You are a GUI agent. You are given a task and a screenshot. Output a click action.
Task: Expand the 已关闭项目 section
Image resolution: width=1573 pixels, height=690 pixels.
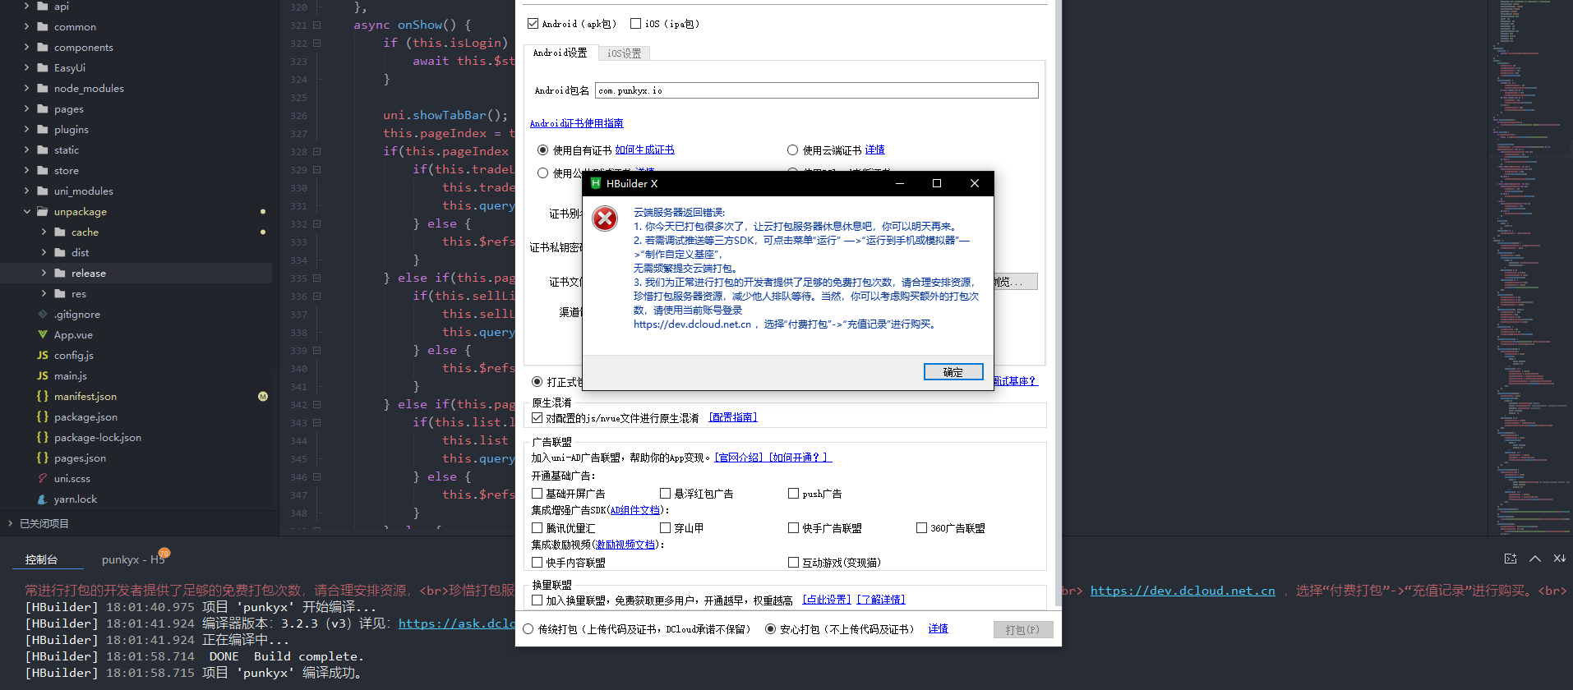(x=10, y=523)
